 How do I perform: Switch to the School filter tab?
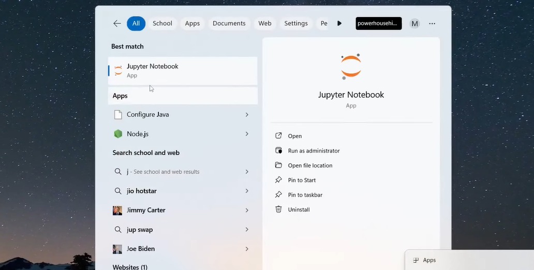point(162,23)
